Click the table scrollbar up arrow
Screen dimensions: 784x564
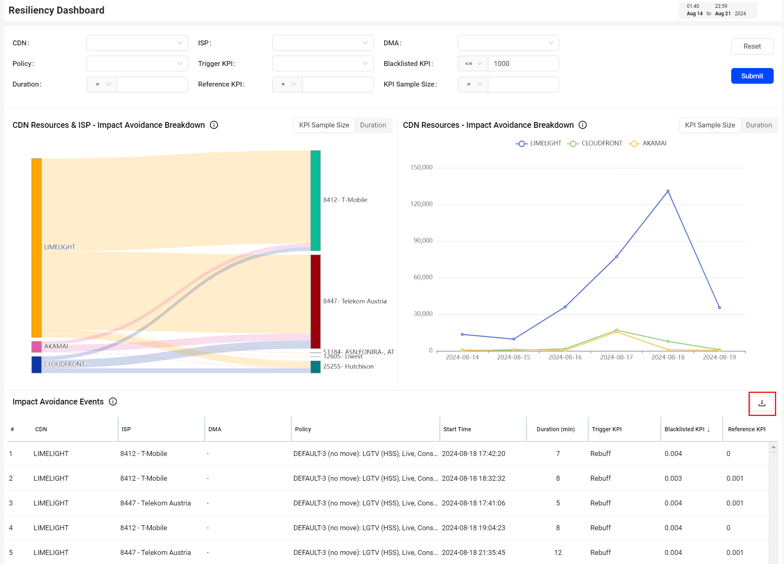pos(774,447)
